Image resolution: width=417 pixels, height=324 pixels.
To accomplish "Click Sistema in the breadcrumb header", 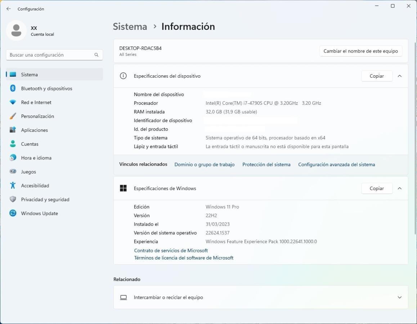I will click(x=130, y=27).
